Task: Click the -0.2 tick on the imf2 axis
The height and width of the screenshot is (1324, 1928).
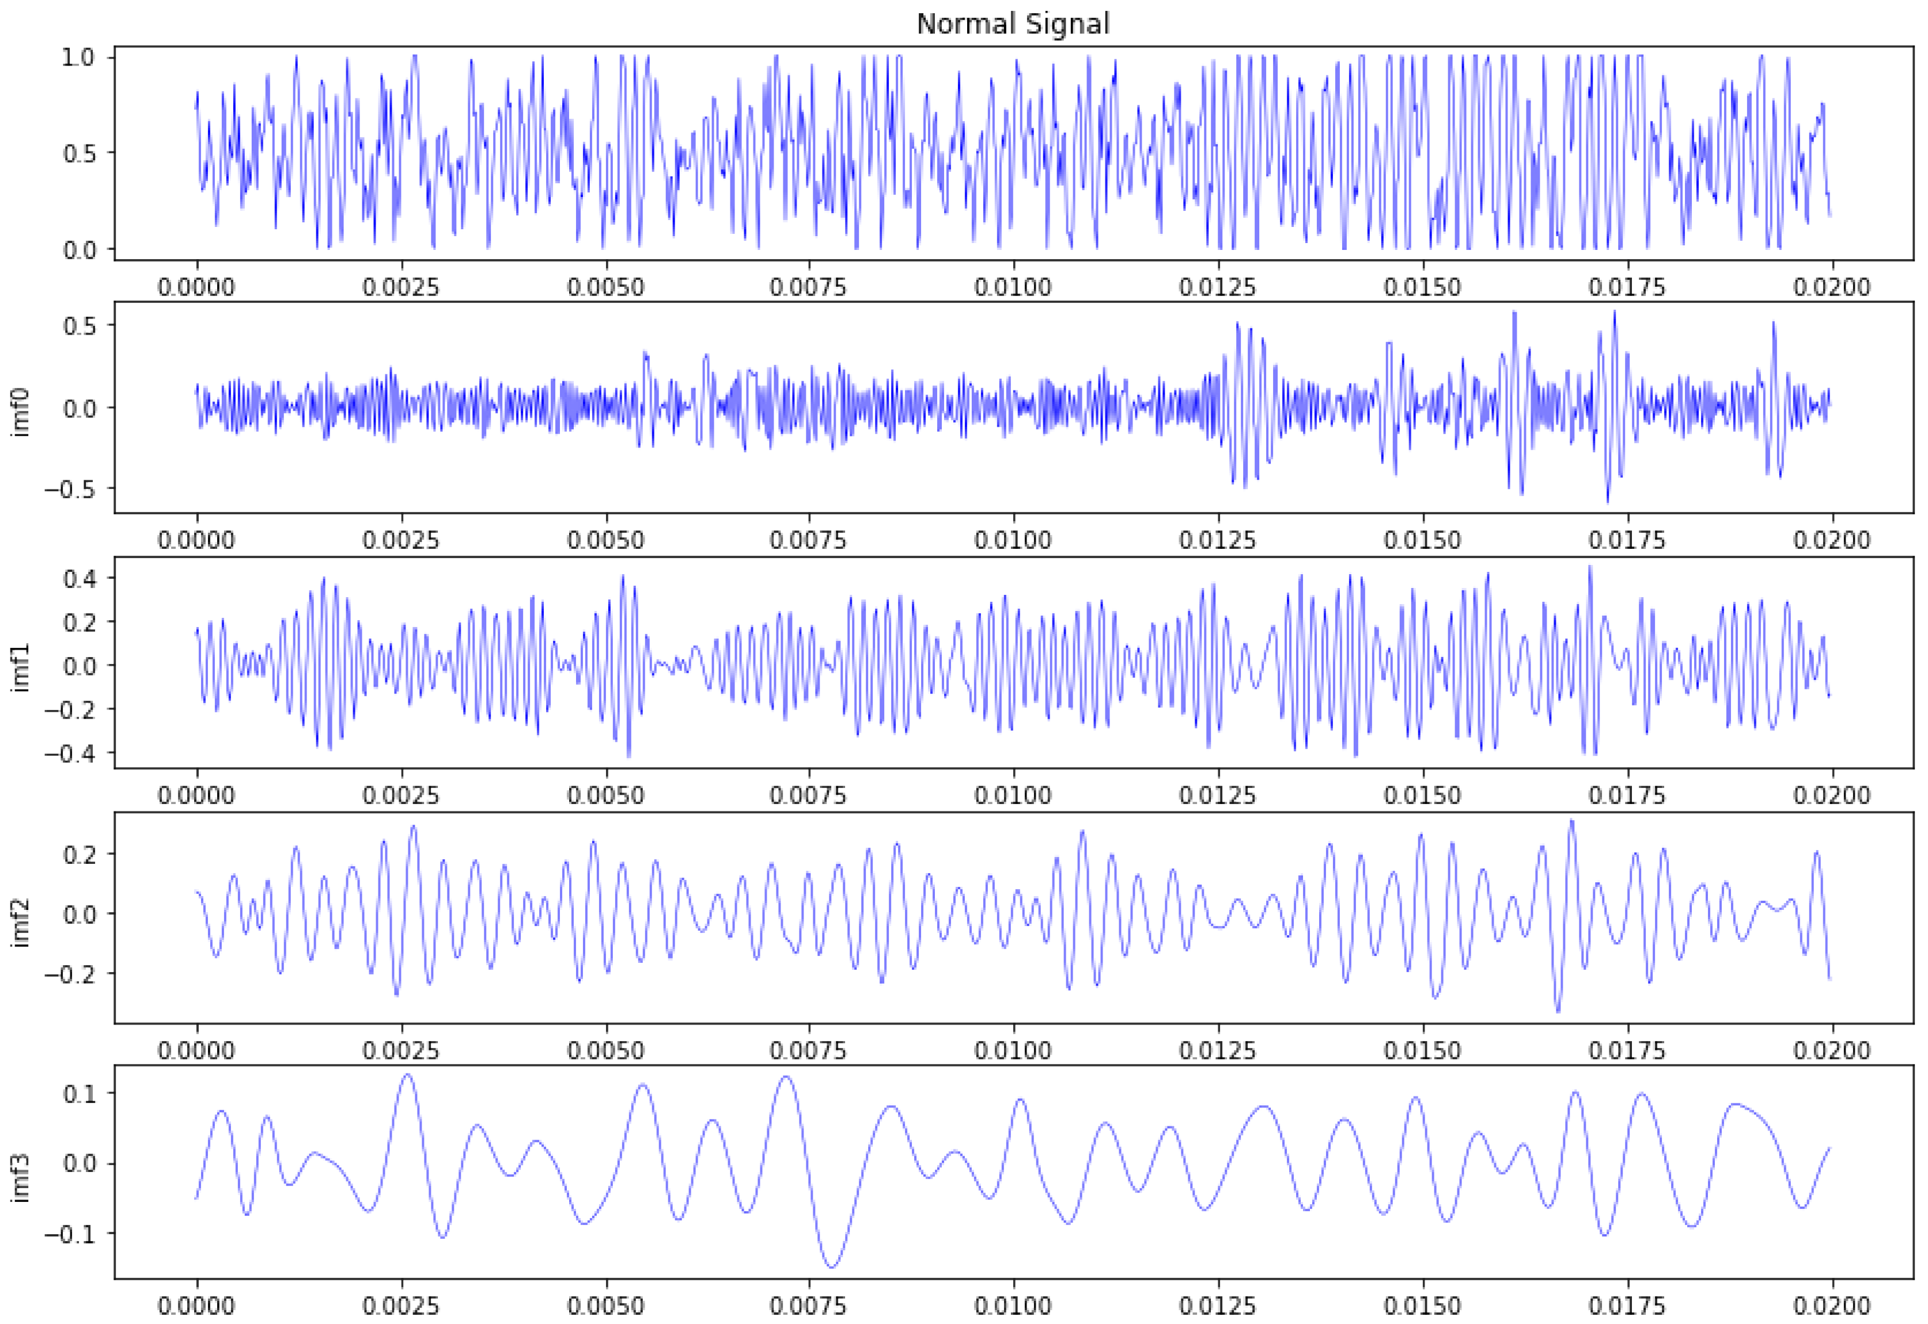Action: pyautogui.click(x=70, y=974)
